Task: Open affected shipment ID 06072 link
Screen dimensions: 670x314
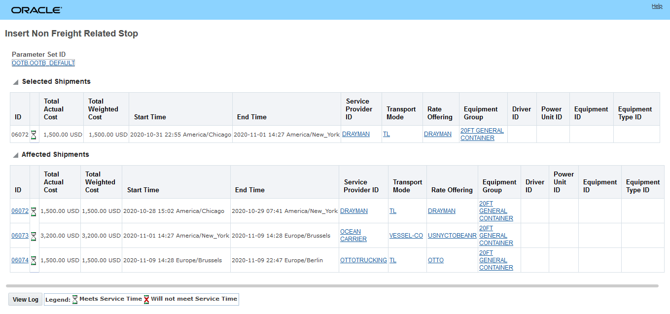Action: point(20,211)
